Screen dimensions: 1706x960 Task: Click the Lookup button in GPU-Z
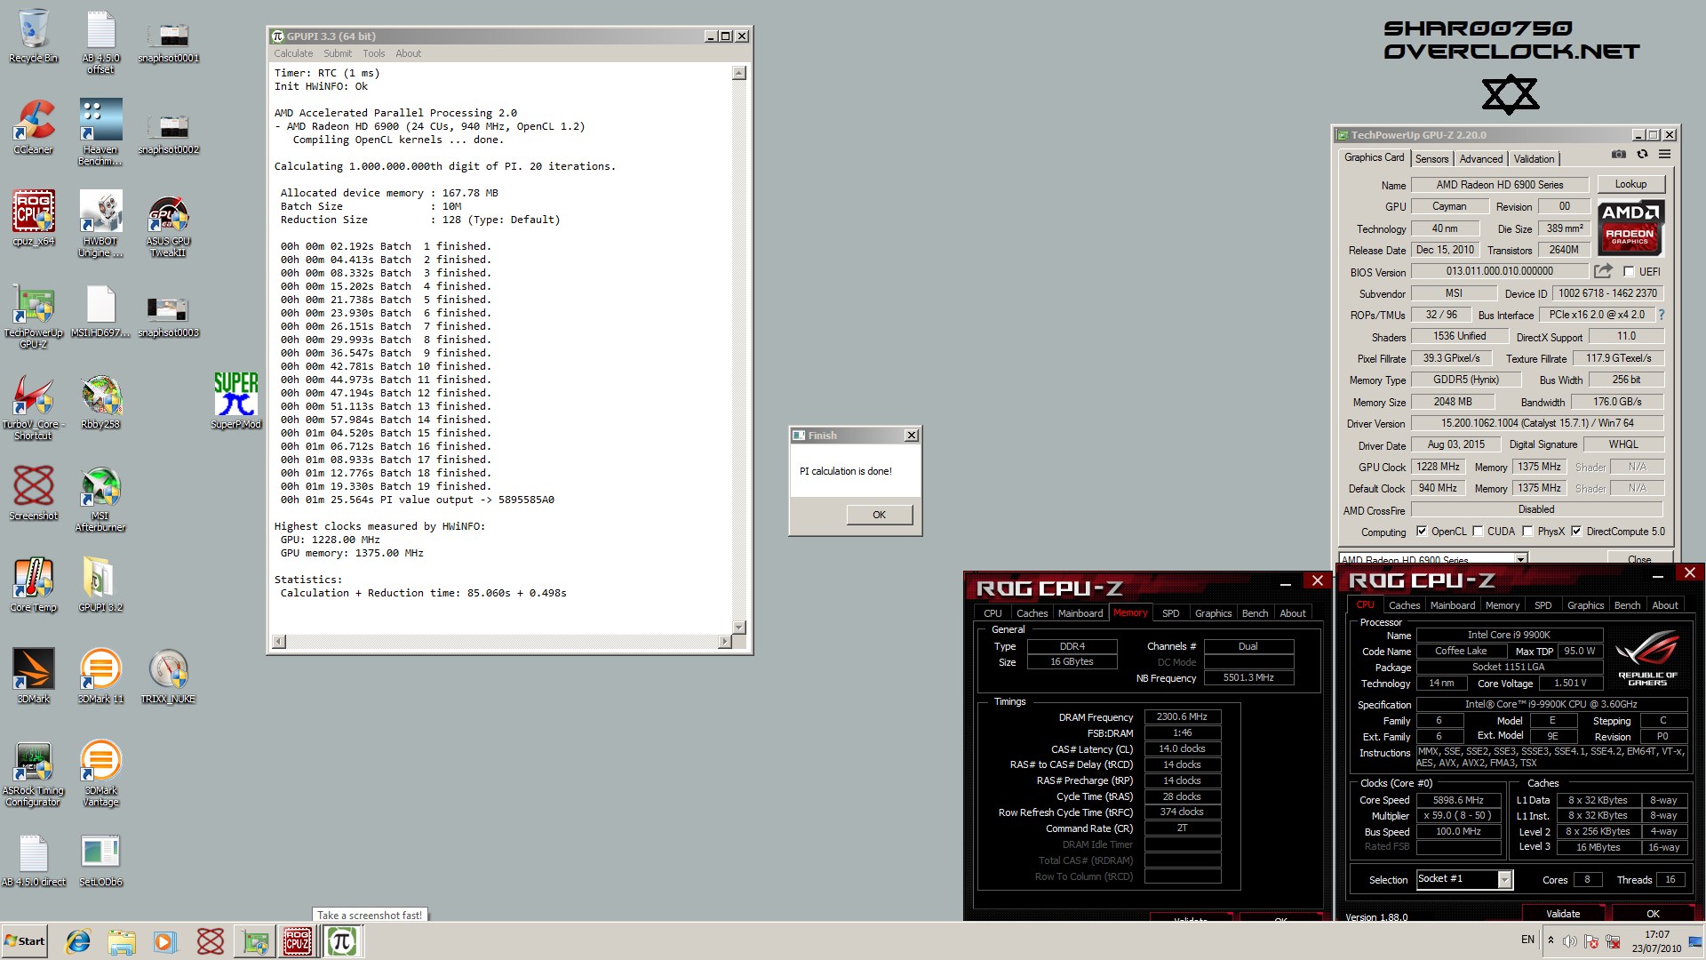1630,184
